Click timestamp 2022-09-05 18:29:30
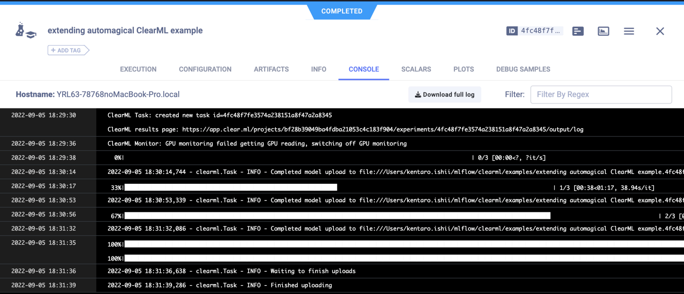 pyautogui.click(x=43, y=115)
